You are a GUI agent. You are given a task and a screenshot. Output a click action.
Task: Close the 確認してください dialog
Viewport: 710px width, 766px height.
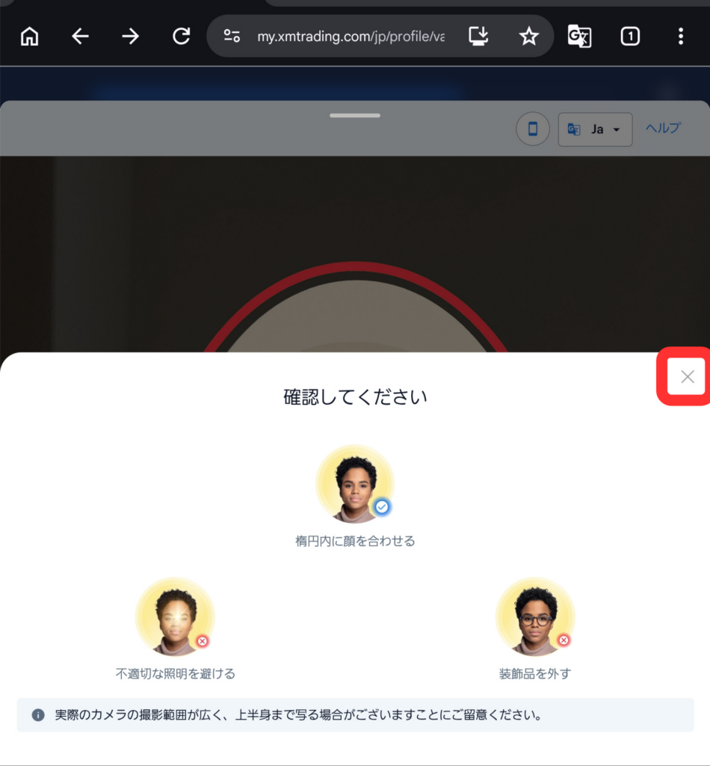tap(687, 376)
